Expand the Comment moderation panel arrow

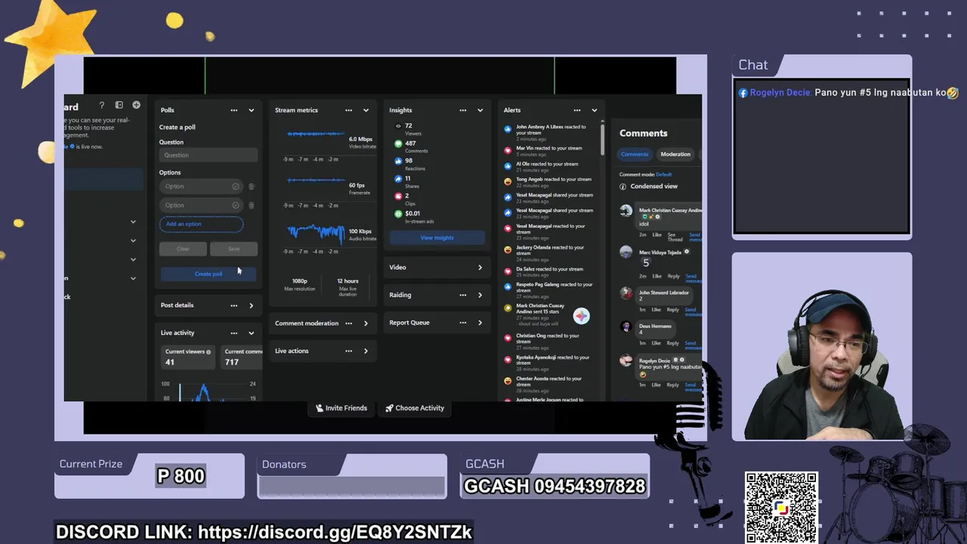tap(366, 323)
